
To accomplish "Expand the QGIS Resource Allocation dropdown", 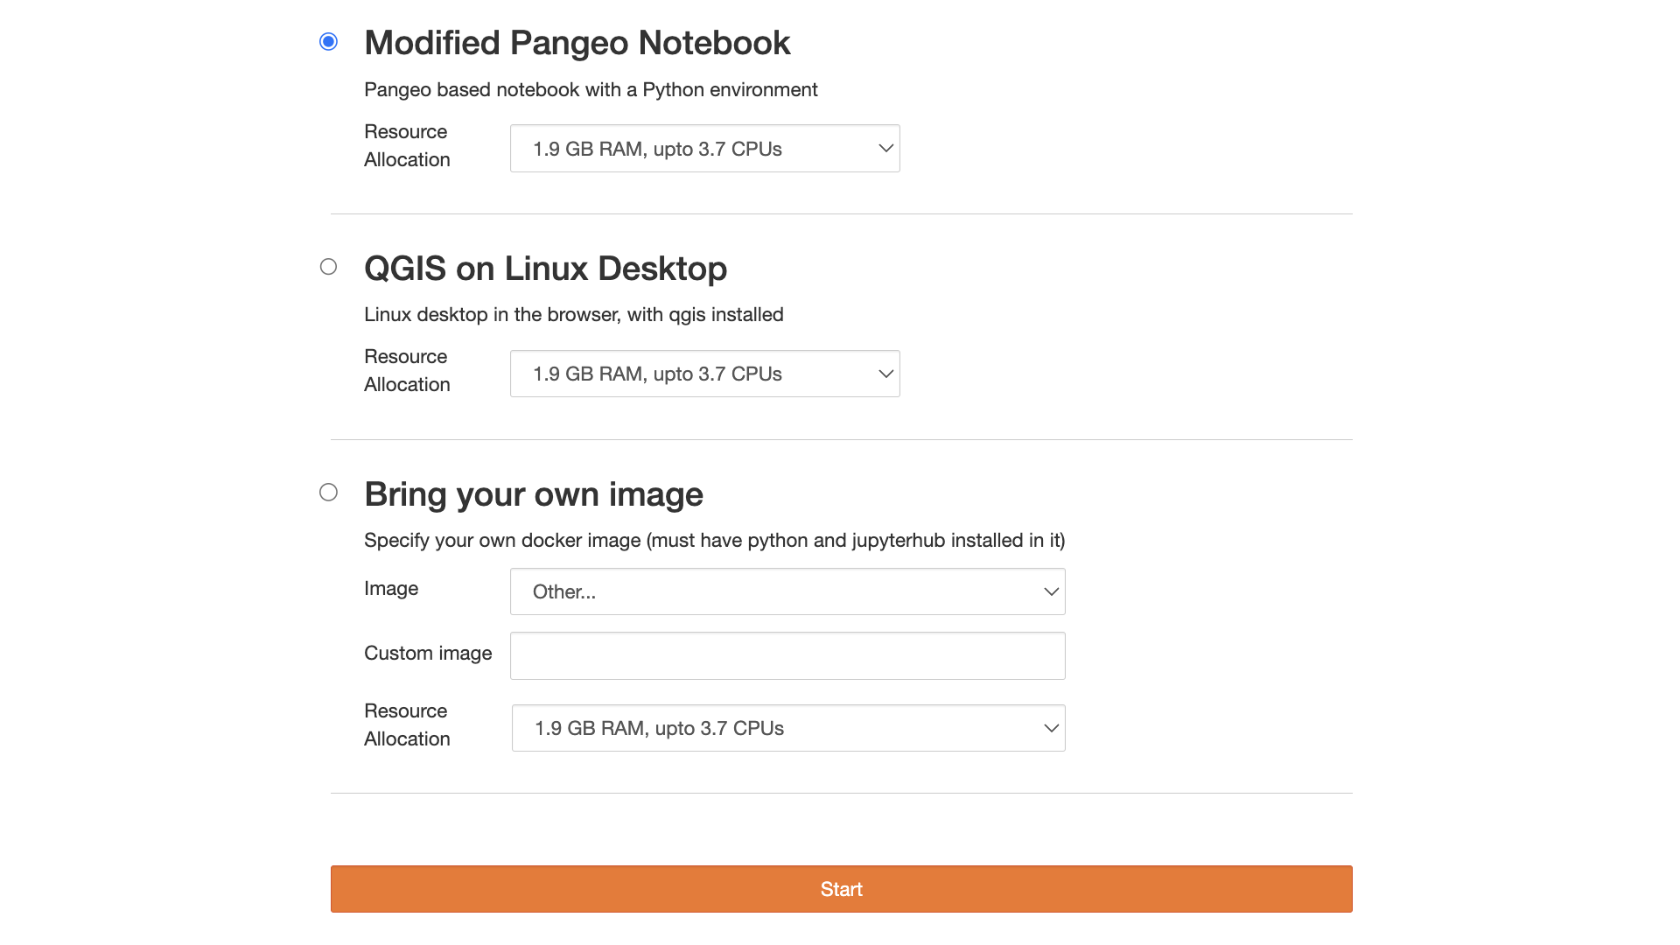I will (x=704, y=374).
